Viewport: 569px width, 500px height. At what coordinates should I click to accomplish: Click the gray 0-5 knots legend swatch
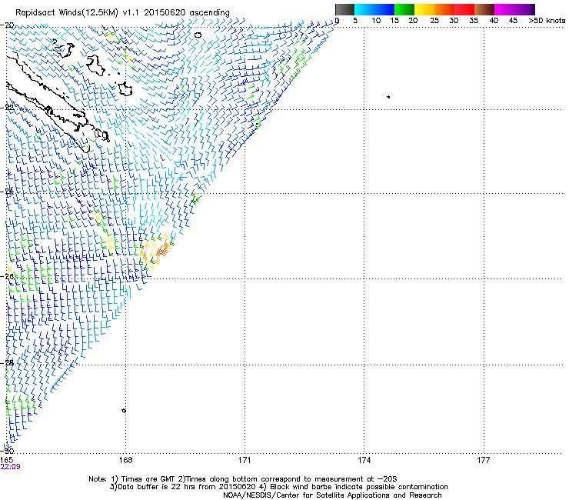click(344, 9)
